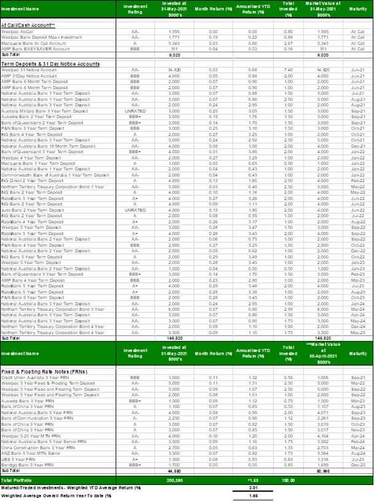Select 'Bank of Queensland 5 Year Term Deposit'

pos(42,152)
